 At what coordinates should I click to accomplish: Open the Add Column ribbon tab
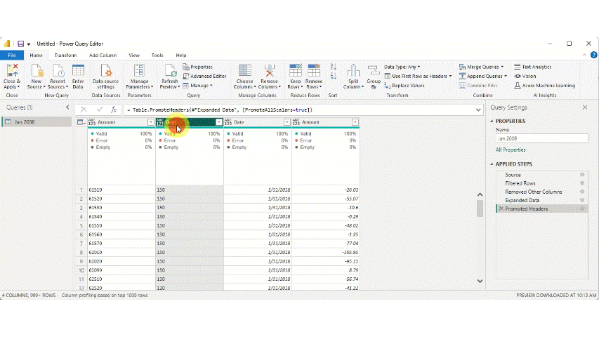(x=103, y=55)
